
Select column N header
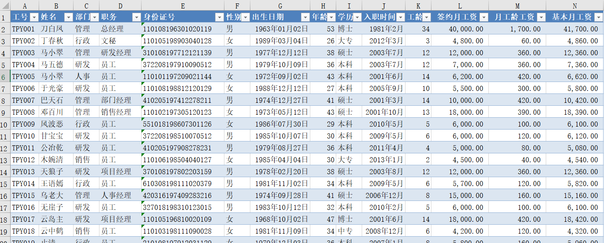click(575, 6)
